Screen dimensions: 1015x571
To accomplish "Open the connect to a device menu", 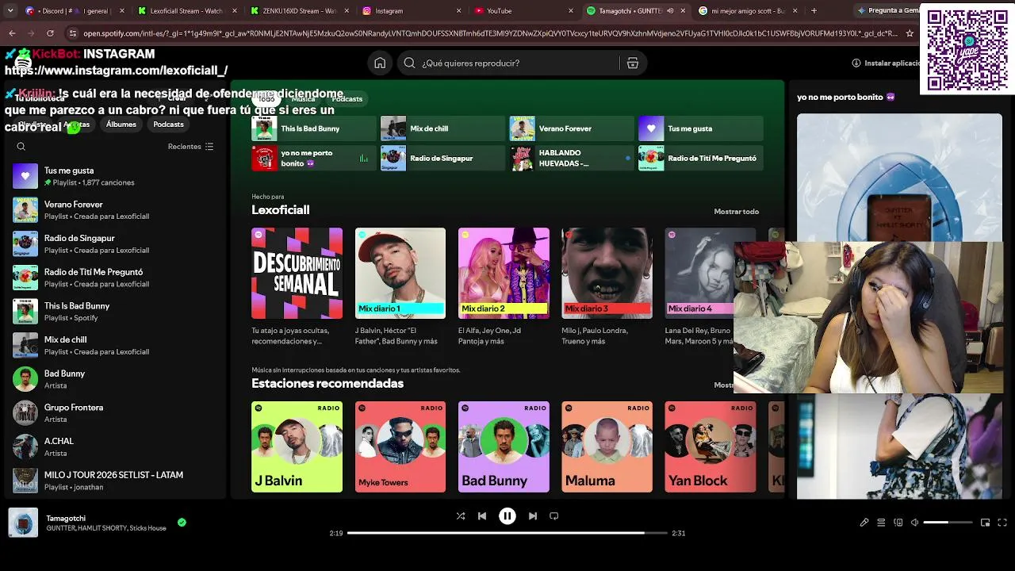I will click(x=898, y=523).
